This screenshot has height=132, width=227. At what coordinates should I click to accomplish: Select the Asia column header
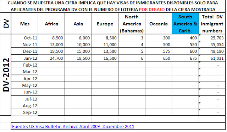pyautogui.click(x=78, y=24)
